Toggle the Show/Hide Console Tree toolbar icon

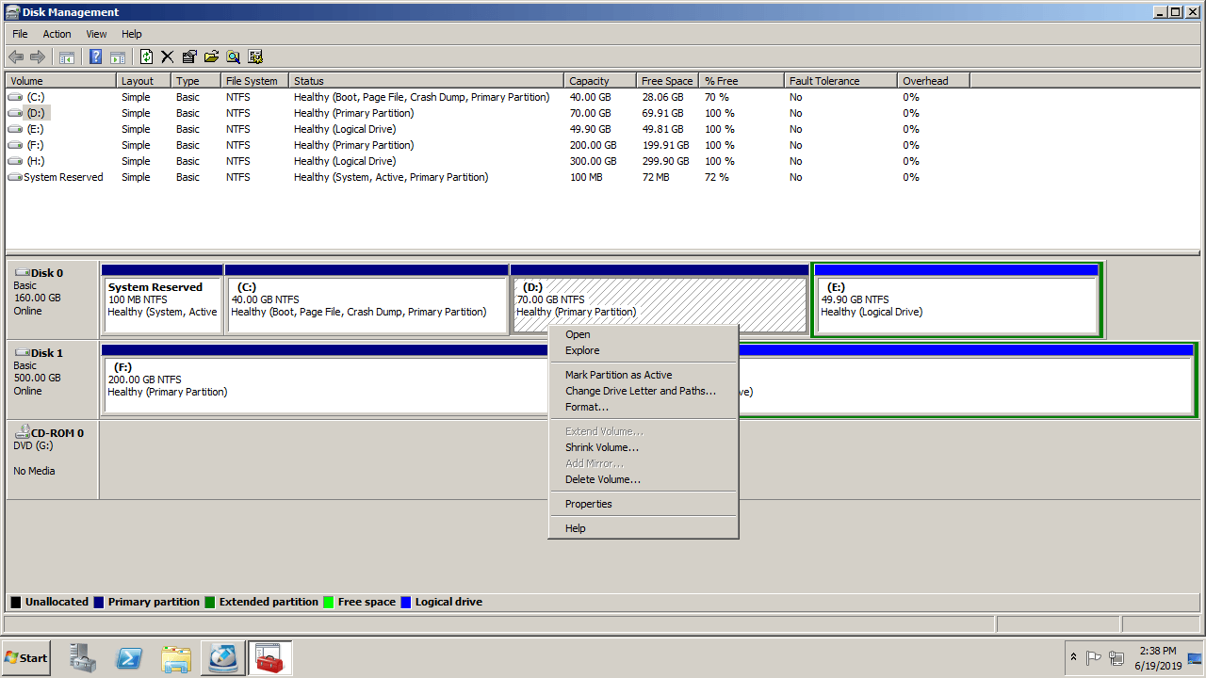click(67, 56)
